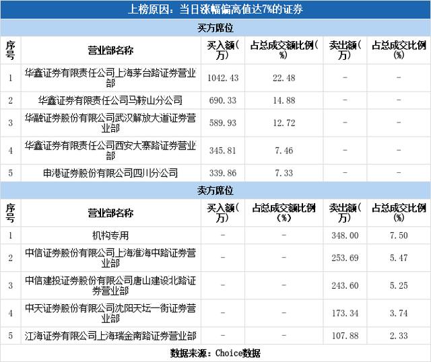Click the 营业部名称 header in seller table
The width and height of the screenshot is (431, 362).
110,213
